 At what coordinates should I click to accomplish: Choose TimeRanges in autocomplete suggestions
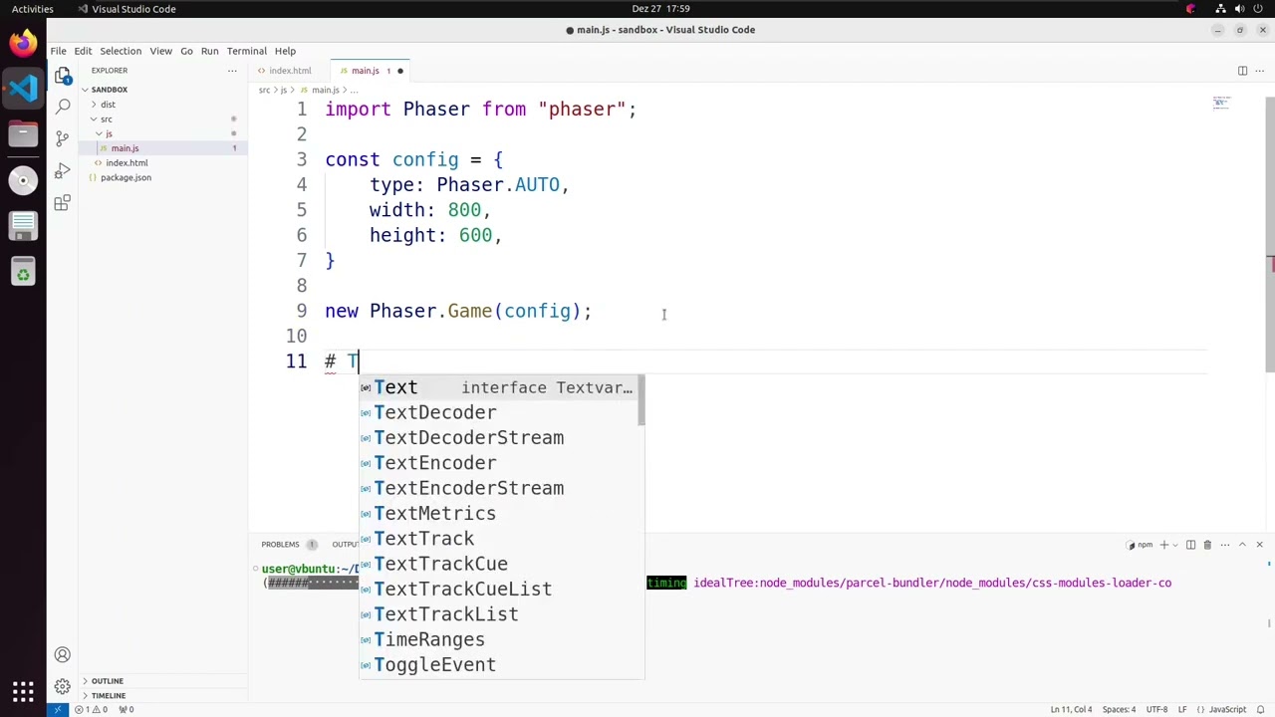(498, 639)
